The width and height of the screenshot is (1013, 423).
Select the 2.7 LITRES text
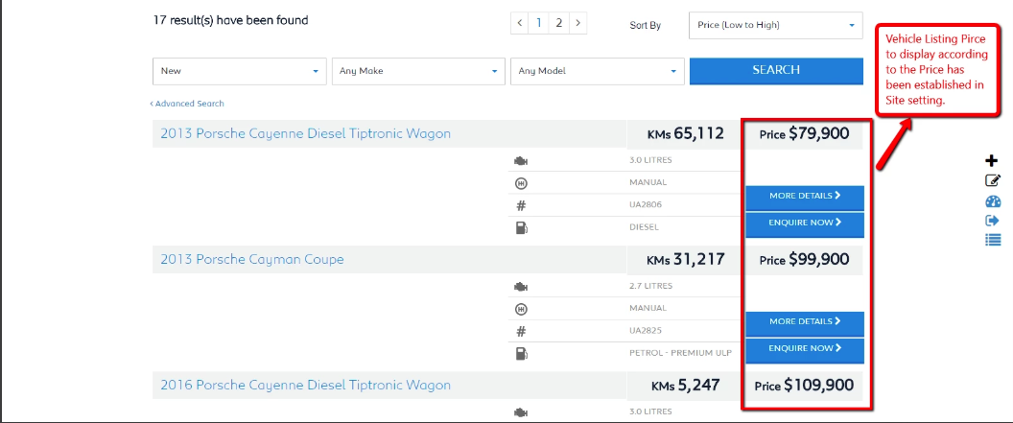click(x=650, y=286)
